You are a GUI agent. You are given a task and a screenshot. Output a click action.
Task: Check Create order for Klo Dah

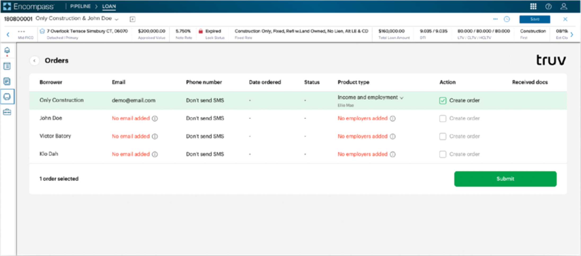tap(443, 154)
